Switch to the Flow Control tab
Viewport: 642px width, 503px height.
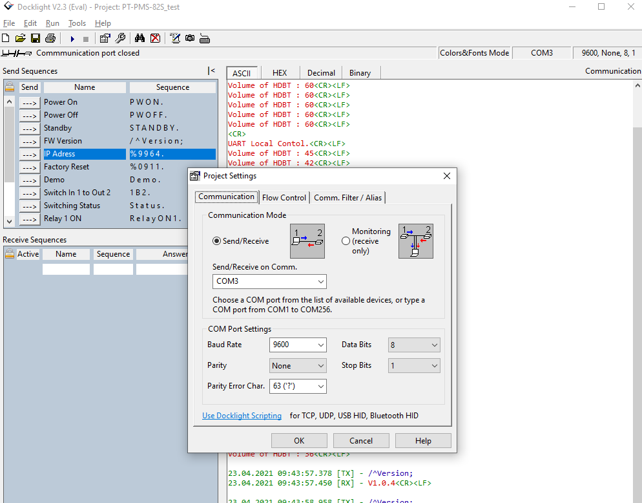[x=284, y=198]
